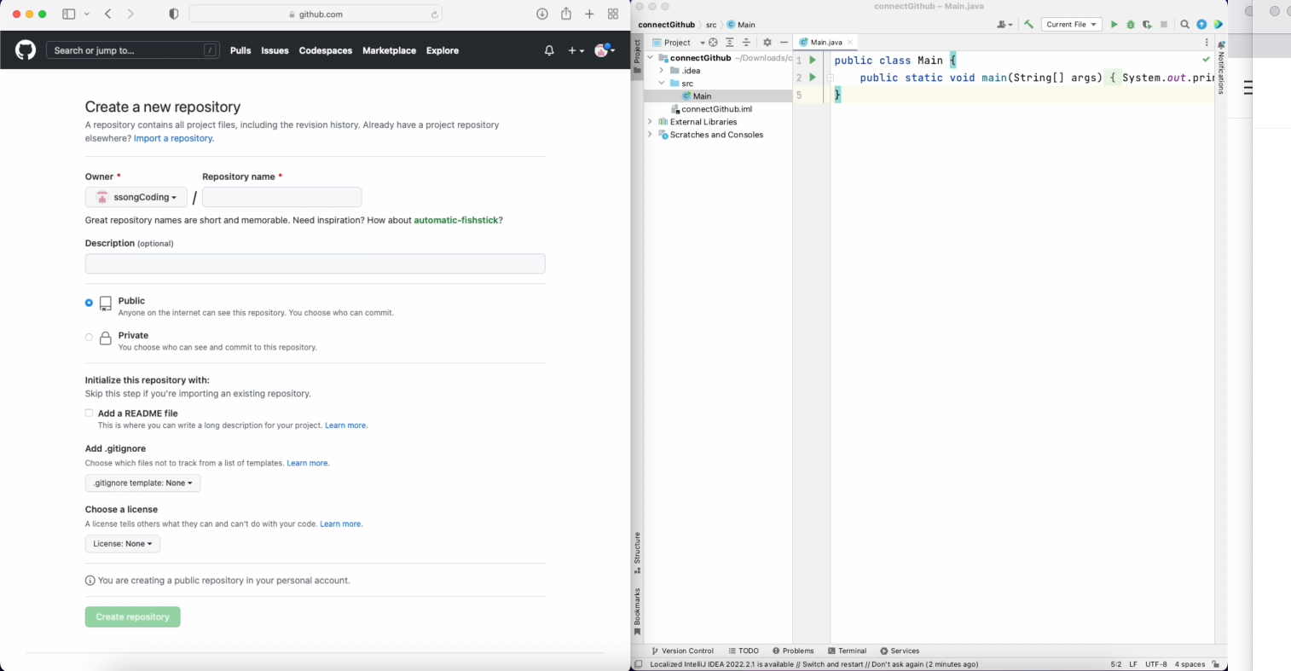The width and height of the screenshot is (1291, 671).
Task: Open editor tabs more-options menu
Action: [x=1207, y=42]
